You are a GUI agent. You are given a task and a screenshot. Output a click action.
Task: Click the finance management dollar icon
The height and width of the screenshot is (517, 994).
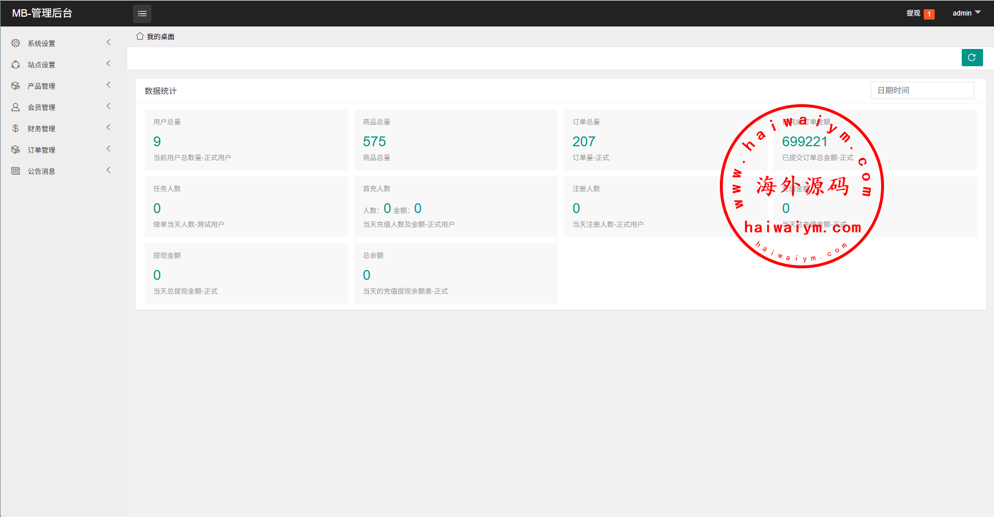[x=16, y=128]
